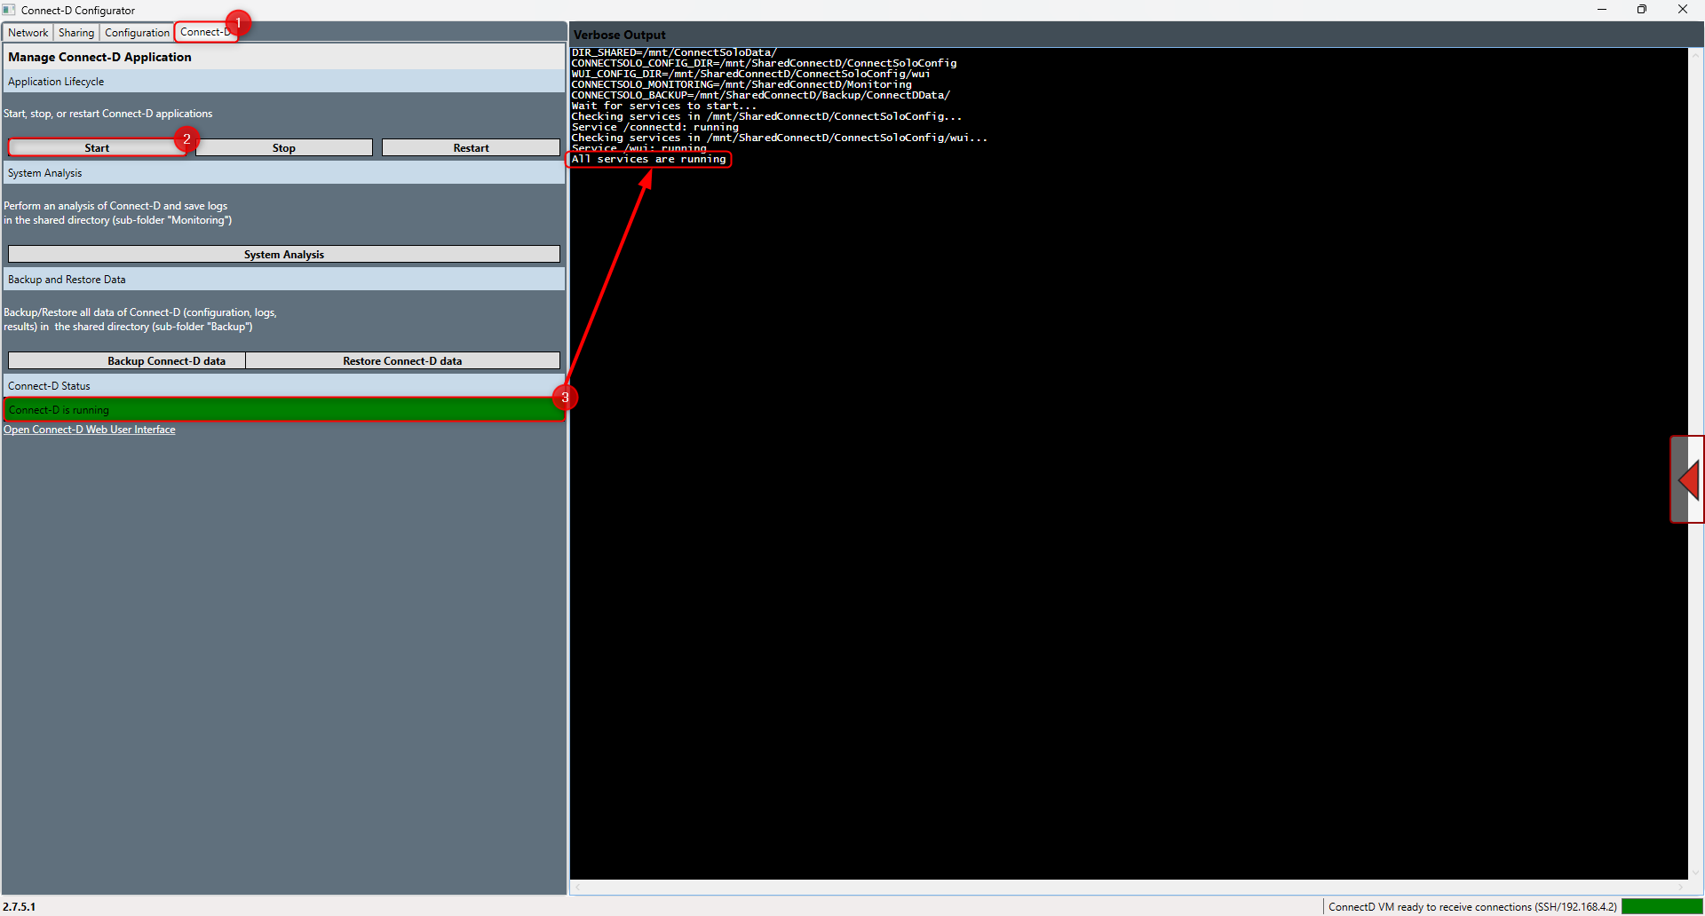
Task: Stop the Connect-D application
Action: [x=284, y=148]
